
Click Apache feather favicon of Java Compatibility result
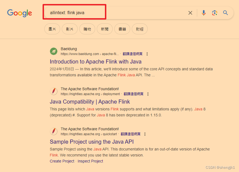[x=54, y=91]
